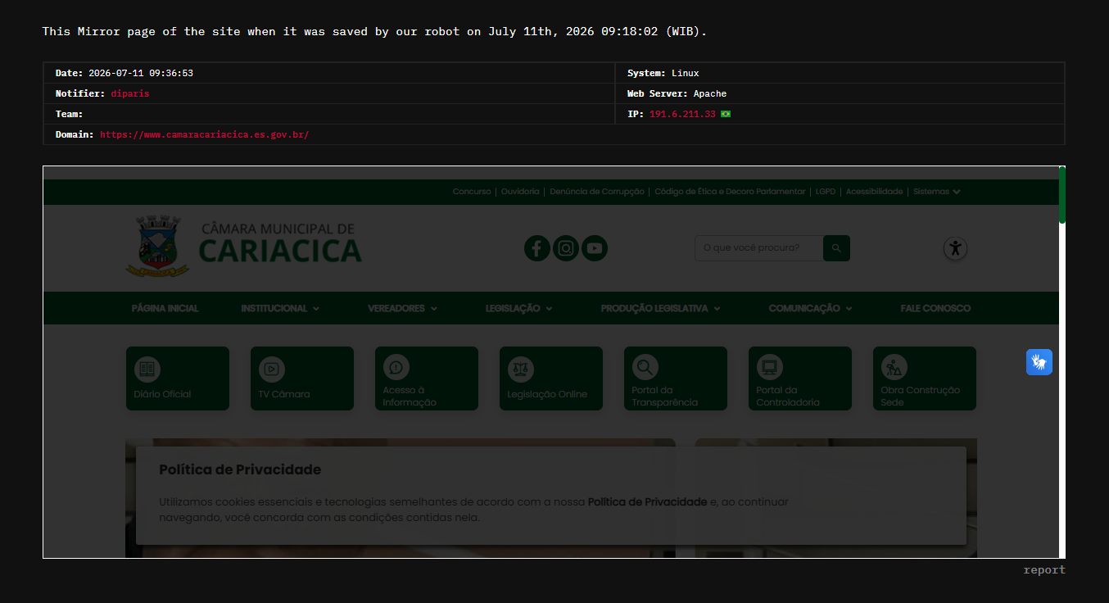Click the 'Date: 2026-07-11 09:36:53' cell
The height and width of the screenshot is (603, 1109).
point(329,73)
